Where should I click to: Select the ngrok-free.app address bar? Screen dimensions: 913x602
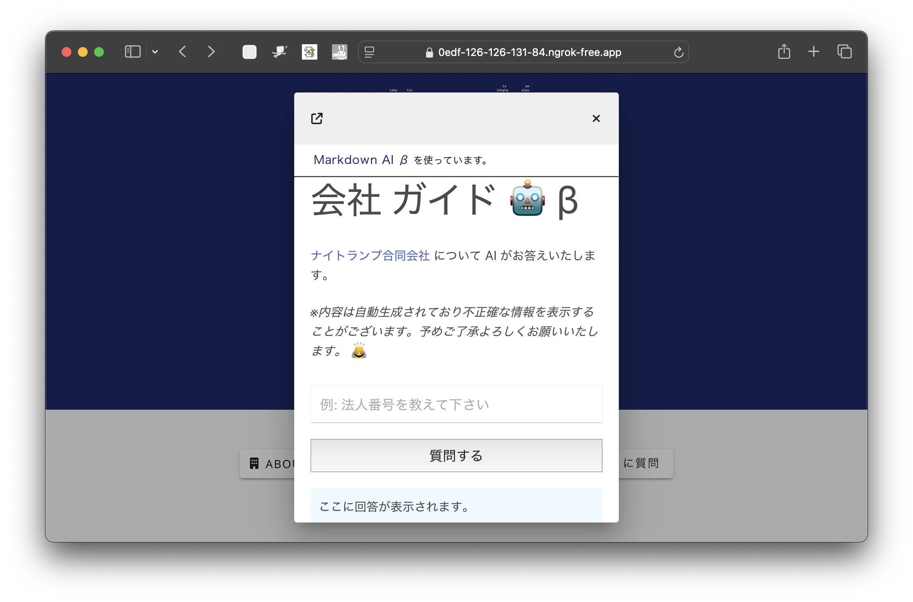coord(523,52)
